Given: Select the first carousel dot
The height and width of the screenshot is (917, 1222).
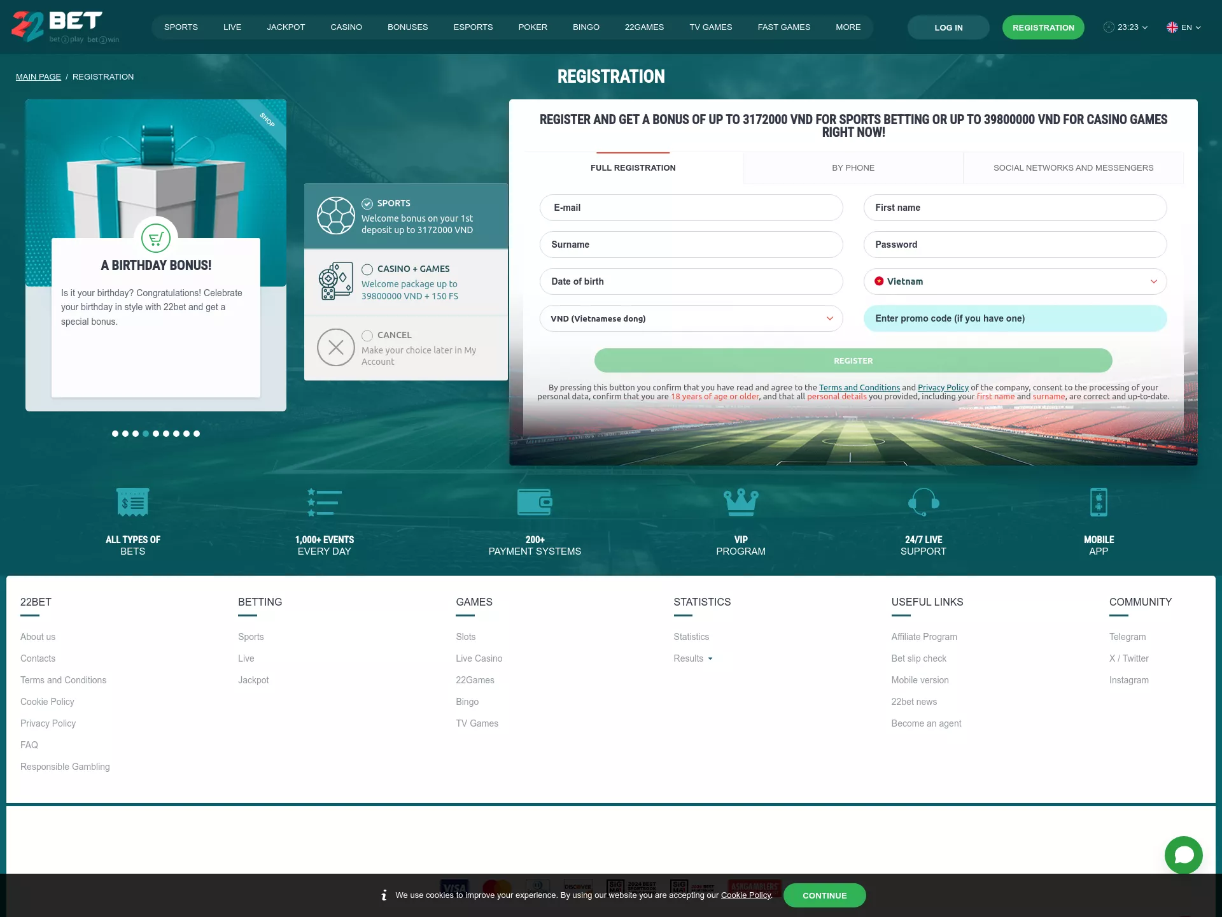Looking at the screenshot, I should 115,434.
